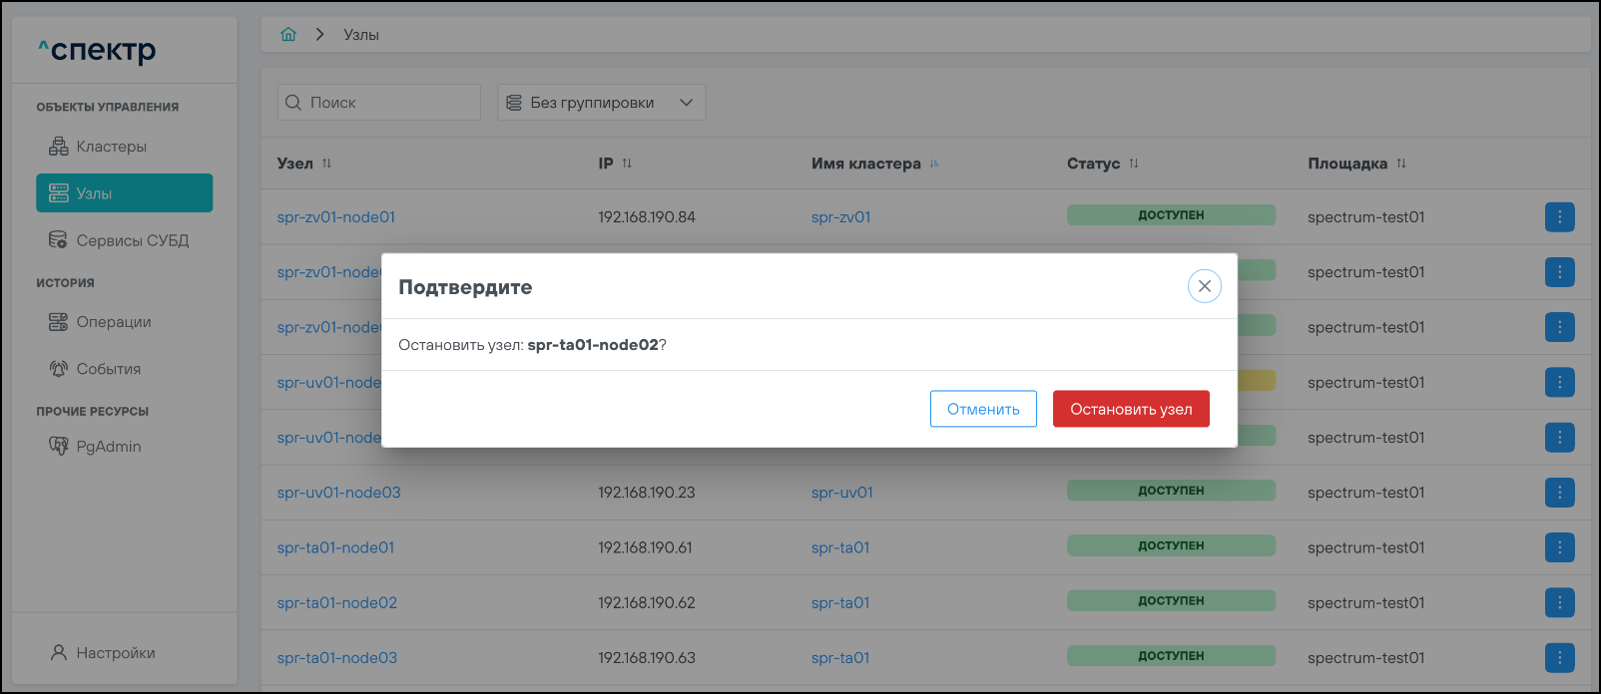Open PgAdmin resource link

(x=108, y=447)
